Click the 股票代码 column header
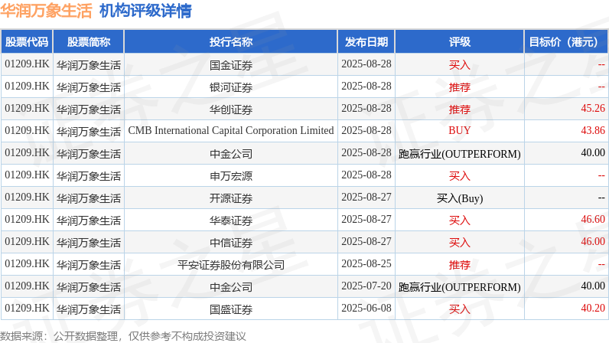609x343 pixels. (x=27, y=41)
